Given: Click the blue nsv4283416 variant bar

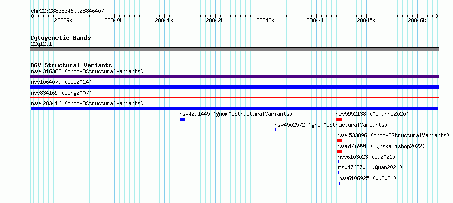Looking at the screenshot, I should point(234,108).
